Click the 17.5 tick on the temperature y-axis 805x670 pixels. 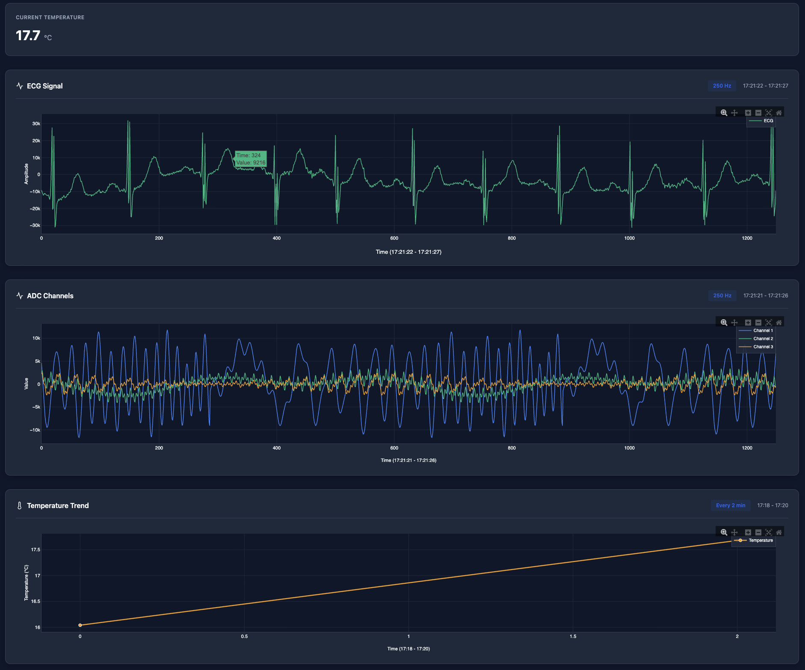click(36, 550)
